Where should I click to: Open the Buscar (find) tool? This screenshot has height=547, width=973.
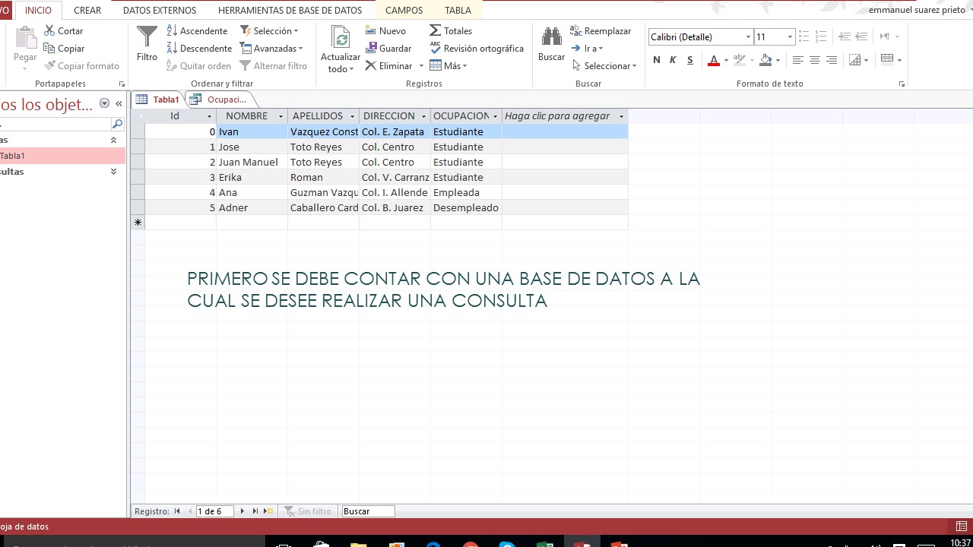[x=551, y=46]
